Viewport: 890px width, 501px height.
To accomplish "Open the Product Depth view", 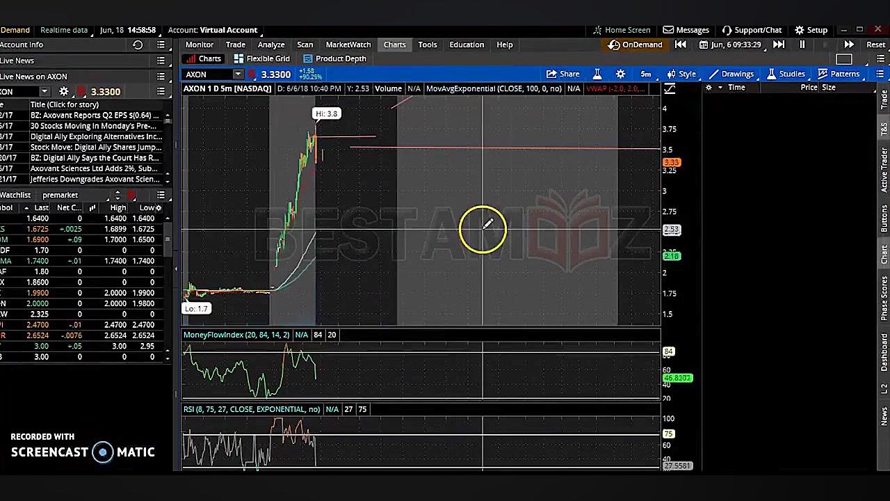I will 334,58.
